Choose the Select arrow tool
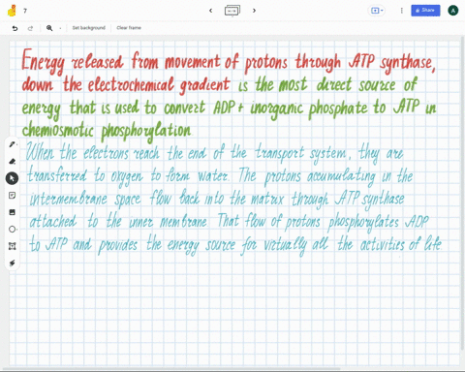Screen dimensions: 465x372 click(x=12, y=178)
